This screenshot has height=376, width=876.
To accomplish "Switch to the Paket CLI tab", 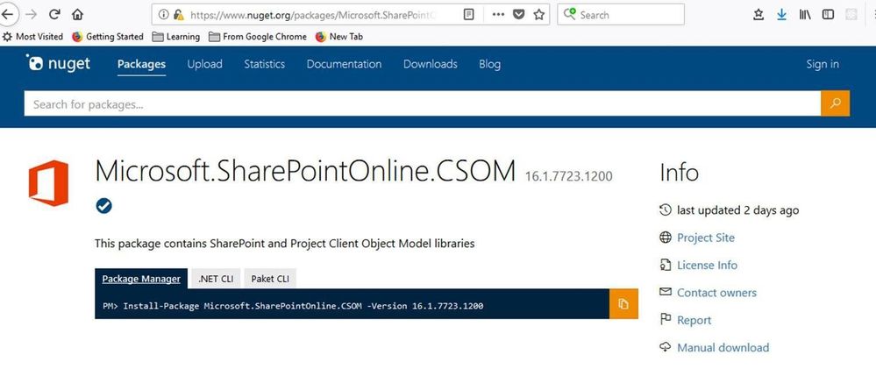I will click(270, 279).
